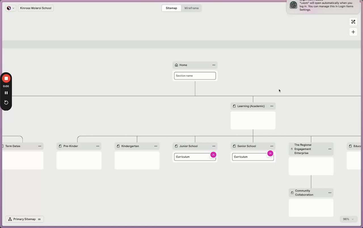This screenshot has width=363, height=228.
Task: Click the empty Pre-Kinder sections card
Action: pos(79,161)
